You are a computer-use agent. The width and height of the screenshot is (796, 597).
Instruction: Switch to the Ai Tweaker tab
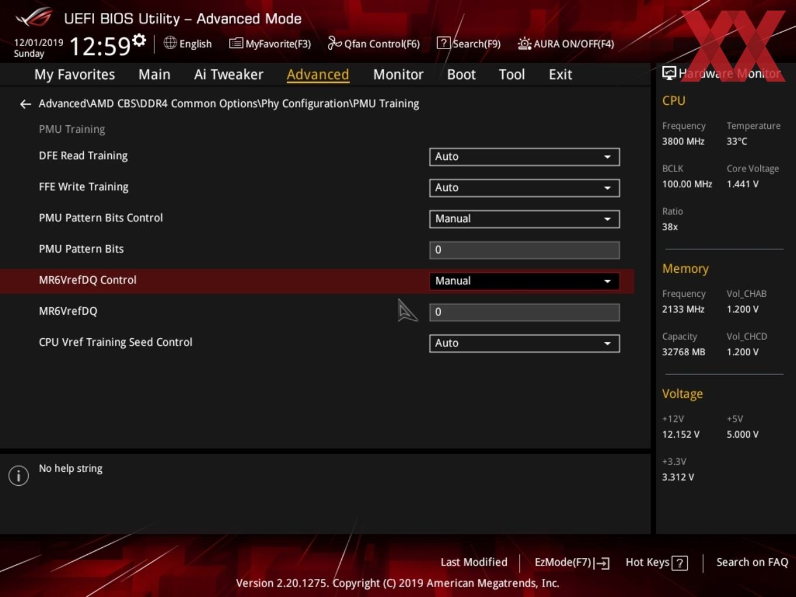(229, 74)
